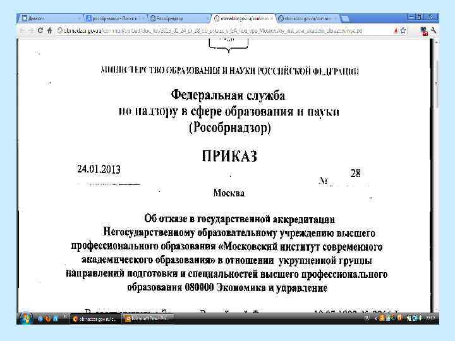Open the Chrome wrench settings menu
Screen dimensions: 455x341
(x=434, y=30)
